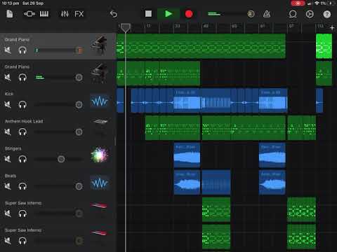Toggle the metronome
The image size is (337, 252).
(x=267, y=14)
